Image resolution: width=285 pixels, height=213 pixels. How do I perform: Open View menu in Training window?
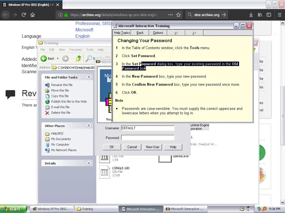(x=62, y=50)
